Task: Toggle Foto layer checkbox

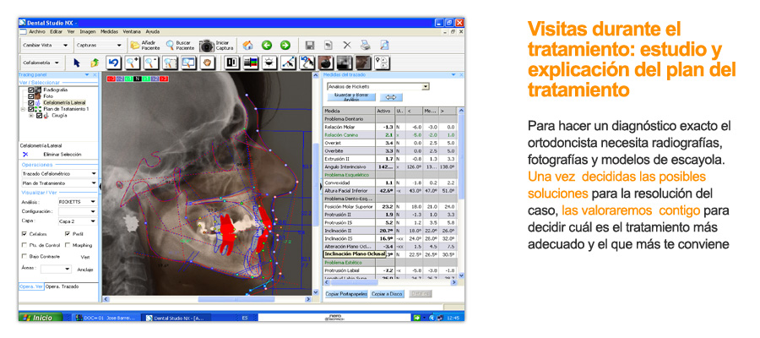Action: (x=31, y=96)
